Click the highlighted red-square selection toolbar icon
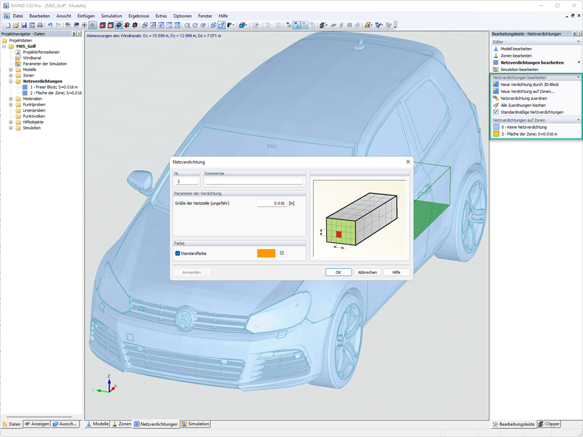 coord(92,25)
